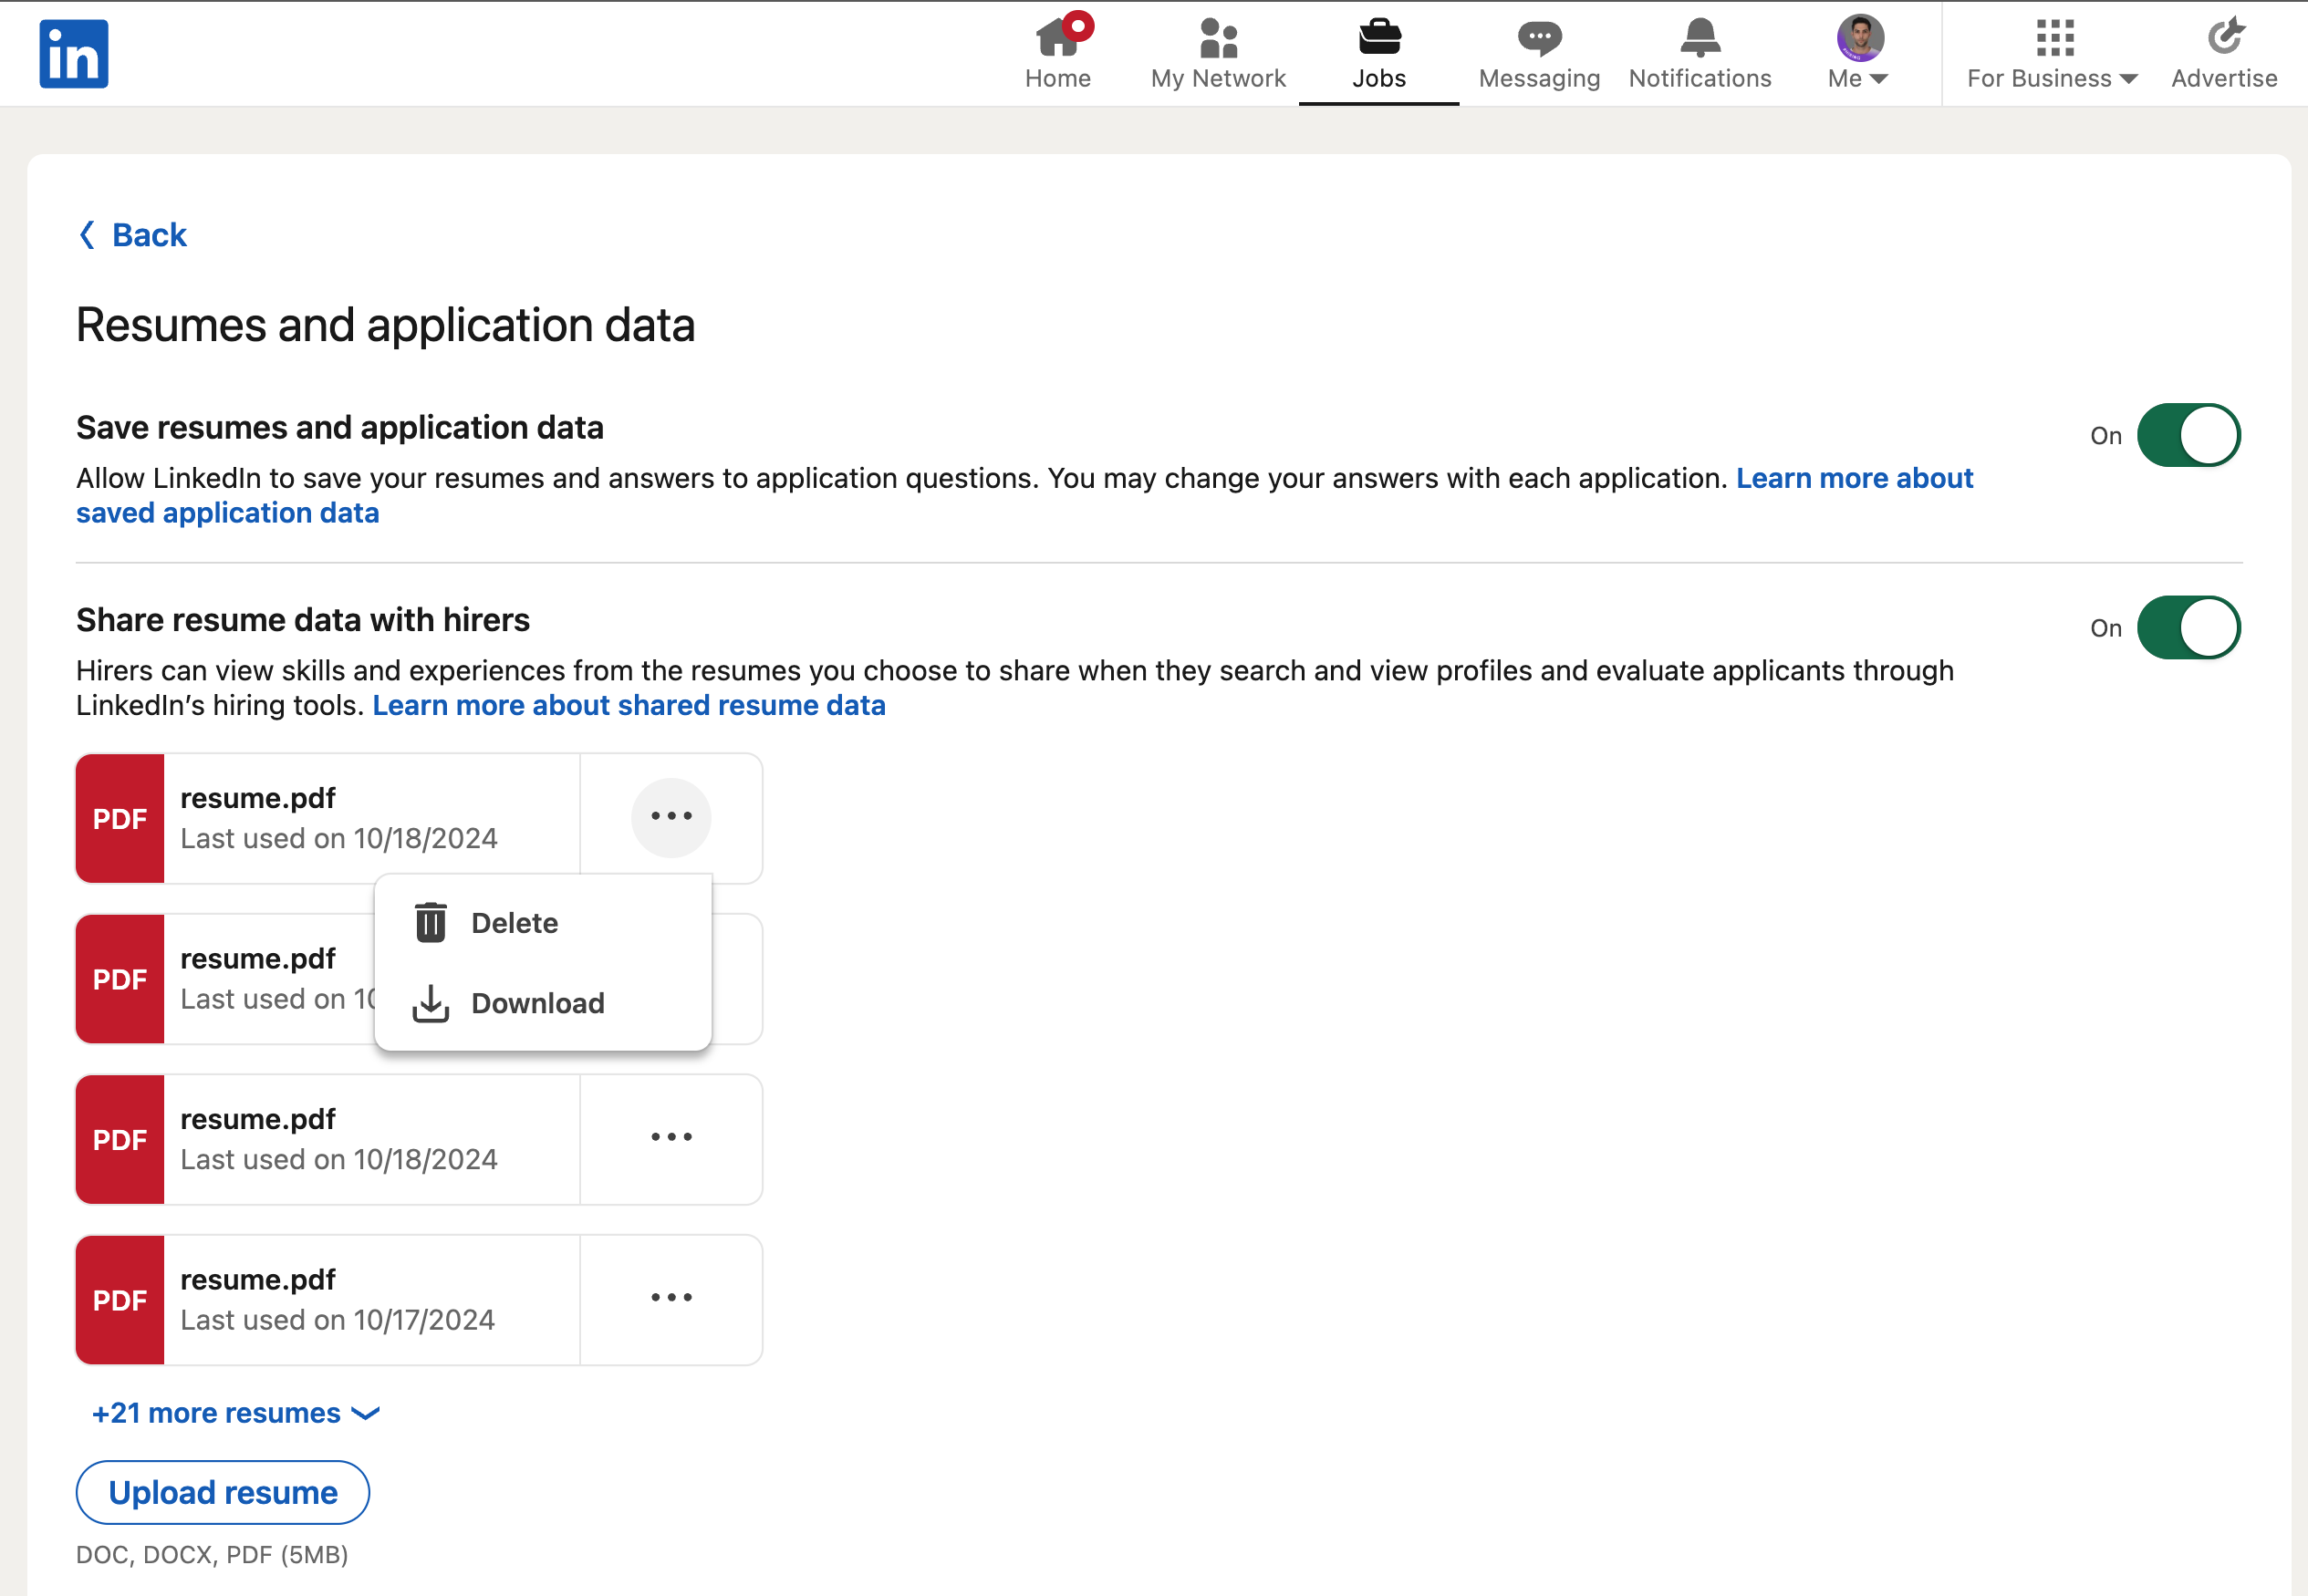Screen dimensions: 2308x1596
Task: Open Notifications bell
Action: 1700,54
